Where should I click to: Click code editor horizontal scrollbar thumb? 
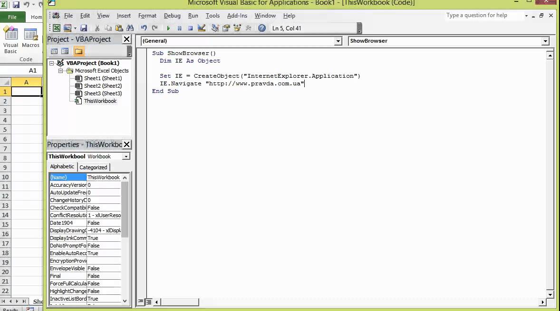[179, 302]
